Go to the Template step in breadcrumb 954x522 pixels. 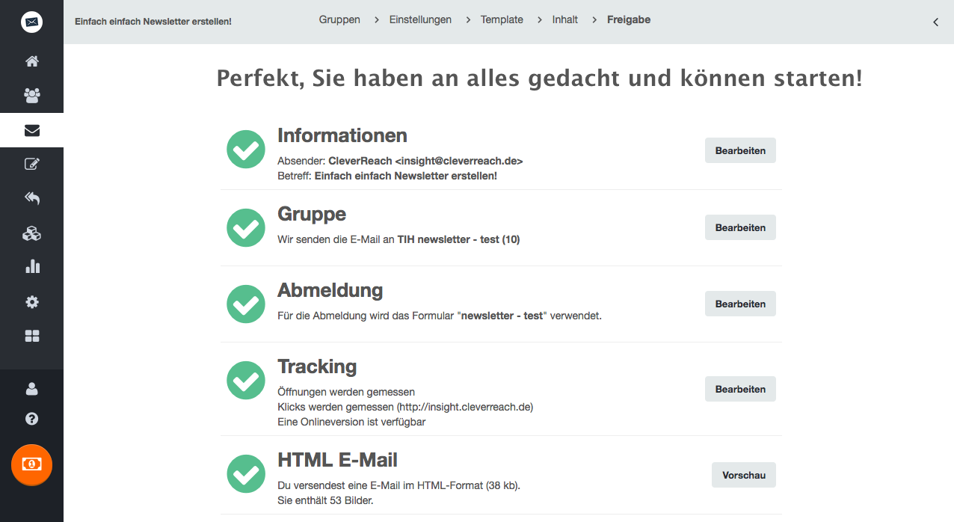click(502, 20)
